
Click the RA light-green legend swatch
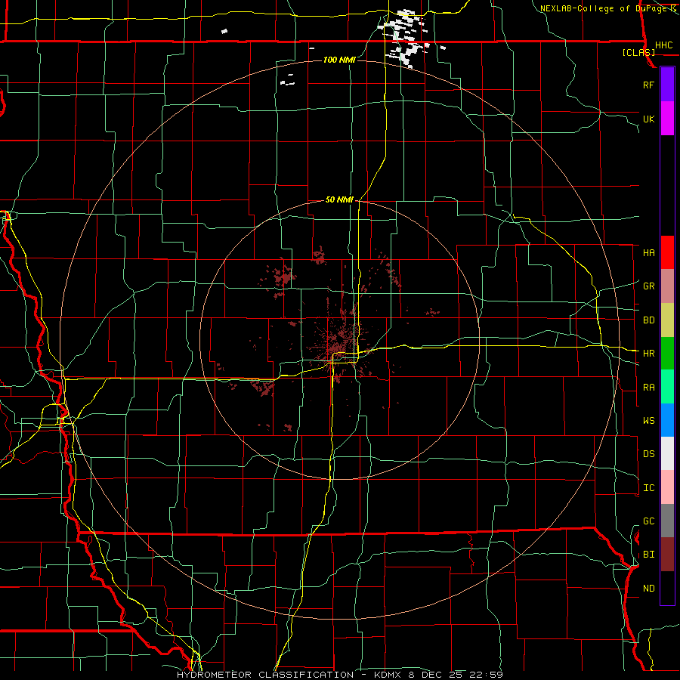pos(667,386)
